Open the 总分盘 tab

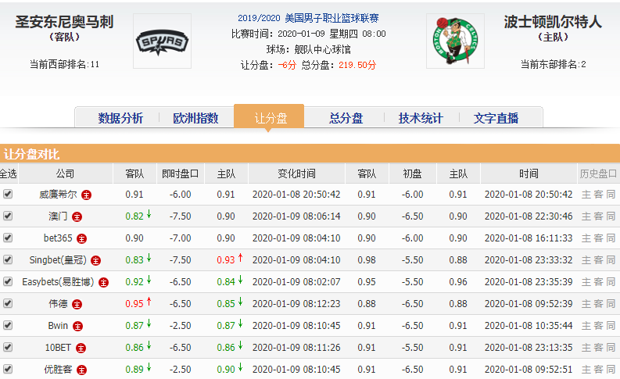pyautogui.click(x=346, y=118)
